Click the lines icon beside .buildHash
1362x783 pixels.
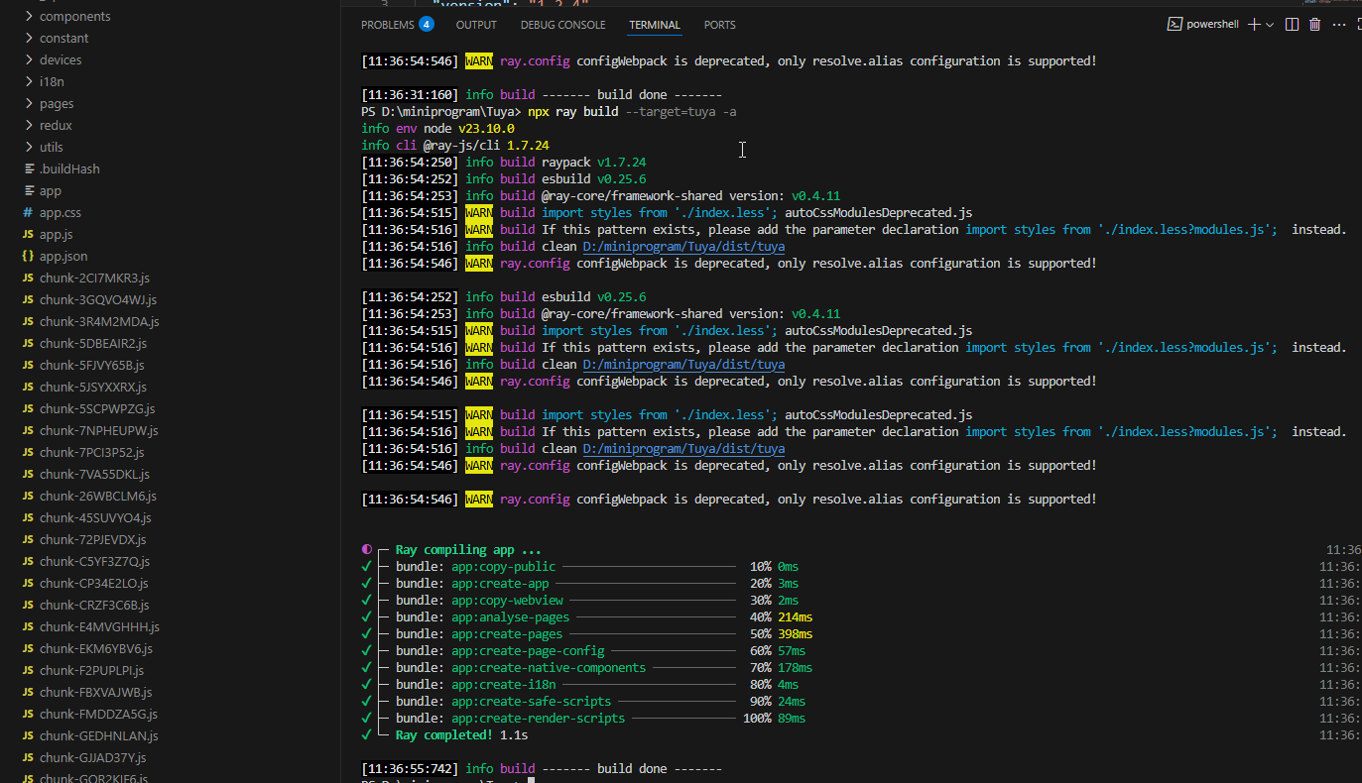click(x=29, y=168)
